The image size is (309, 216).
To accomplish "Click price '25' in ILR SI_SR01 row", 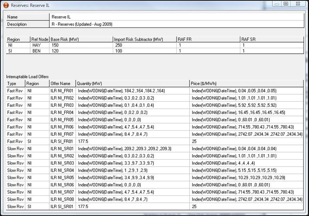I will coord(246,207).
